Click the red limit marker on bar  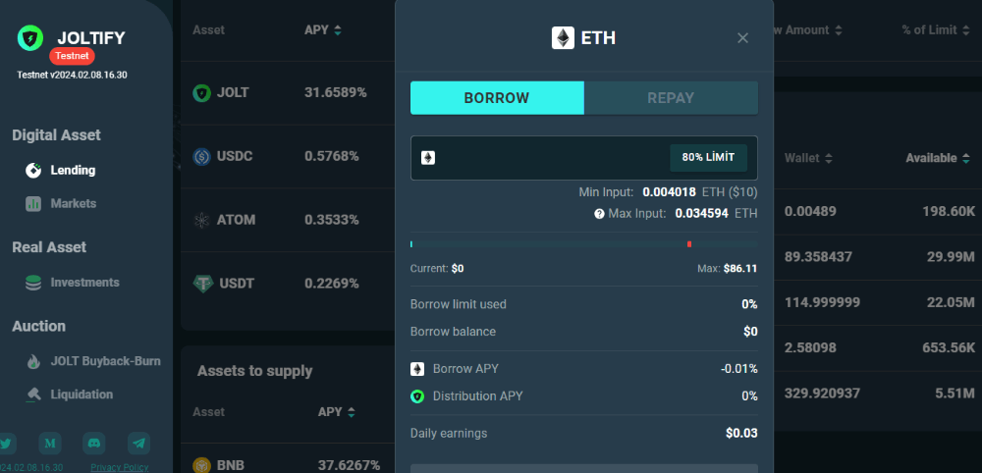pos(689,244)
